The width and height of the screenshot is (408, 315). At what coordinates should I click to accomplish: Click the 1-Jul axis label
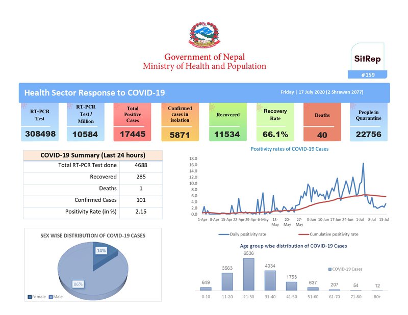[360, 220]
